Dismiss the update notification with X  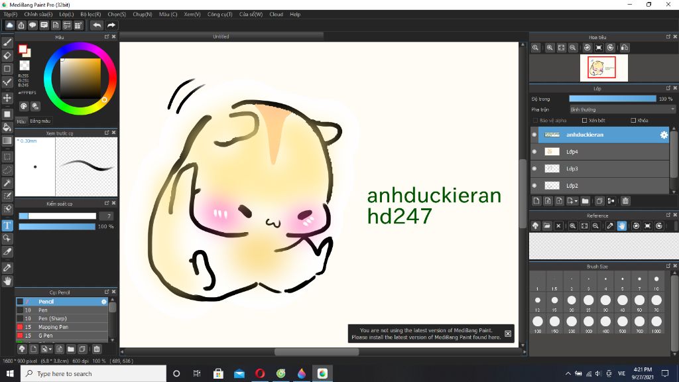[x=507, y=334]
